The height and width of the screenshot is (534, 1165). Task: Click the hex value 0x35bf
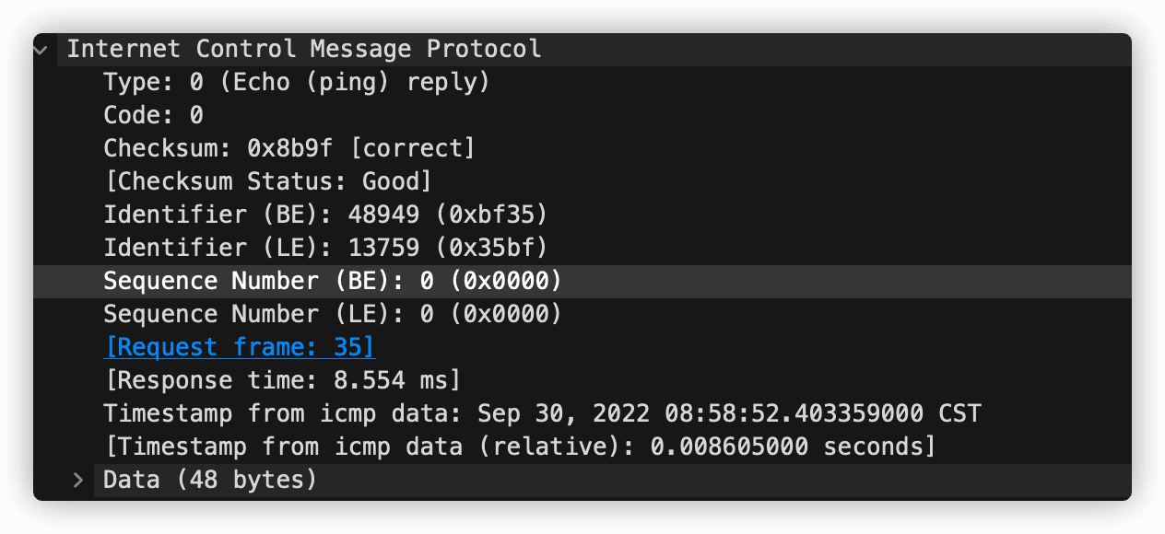click(491, 248)
